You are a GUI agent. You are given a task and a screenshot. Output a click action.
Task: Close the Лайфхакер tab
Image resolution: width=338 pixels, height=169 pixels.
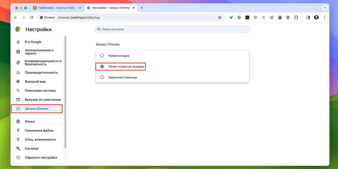coord(80,8)
